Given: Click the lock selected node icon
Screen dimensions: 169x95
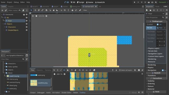Looking at the screenshot, I should point(72,10).
